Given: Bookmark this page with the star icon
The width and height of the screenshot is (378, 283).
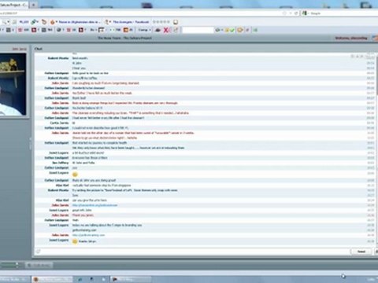Looking at the screenshot, I should 284,13.
